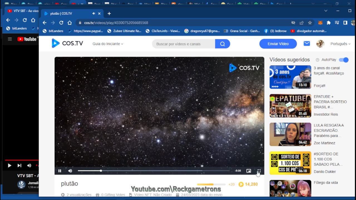356x200 pixels.
Task: Open the messages envelope icon
Action: (x=307, y=44)
